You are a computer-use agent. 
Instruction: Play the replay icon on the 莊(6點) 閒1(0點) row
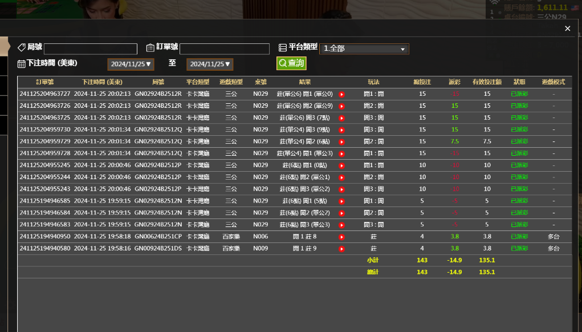[341, 165]
